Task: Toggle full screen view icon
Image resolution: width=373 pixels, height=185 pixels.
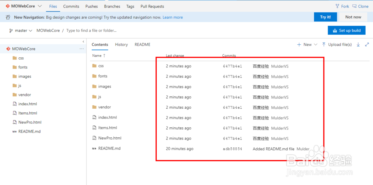Action: [367, 45]
